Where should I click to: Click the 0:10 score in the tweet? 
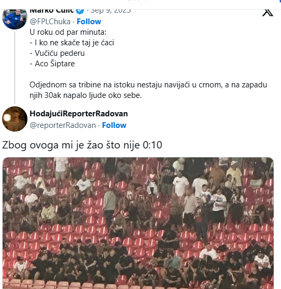coord(152,145)
